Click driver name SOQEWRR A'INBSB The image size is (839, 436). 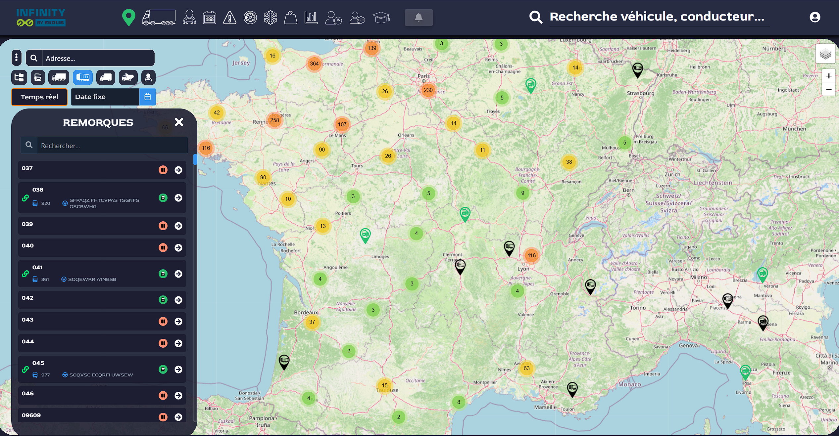point(92,279)
